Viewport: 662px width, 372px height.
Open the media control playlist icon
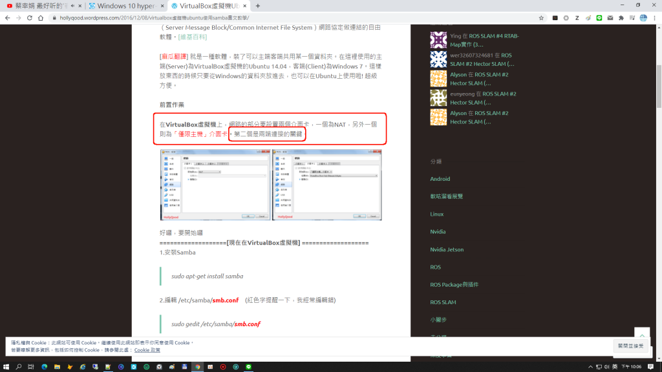pyautogui.click(x=632, y=17)
